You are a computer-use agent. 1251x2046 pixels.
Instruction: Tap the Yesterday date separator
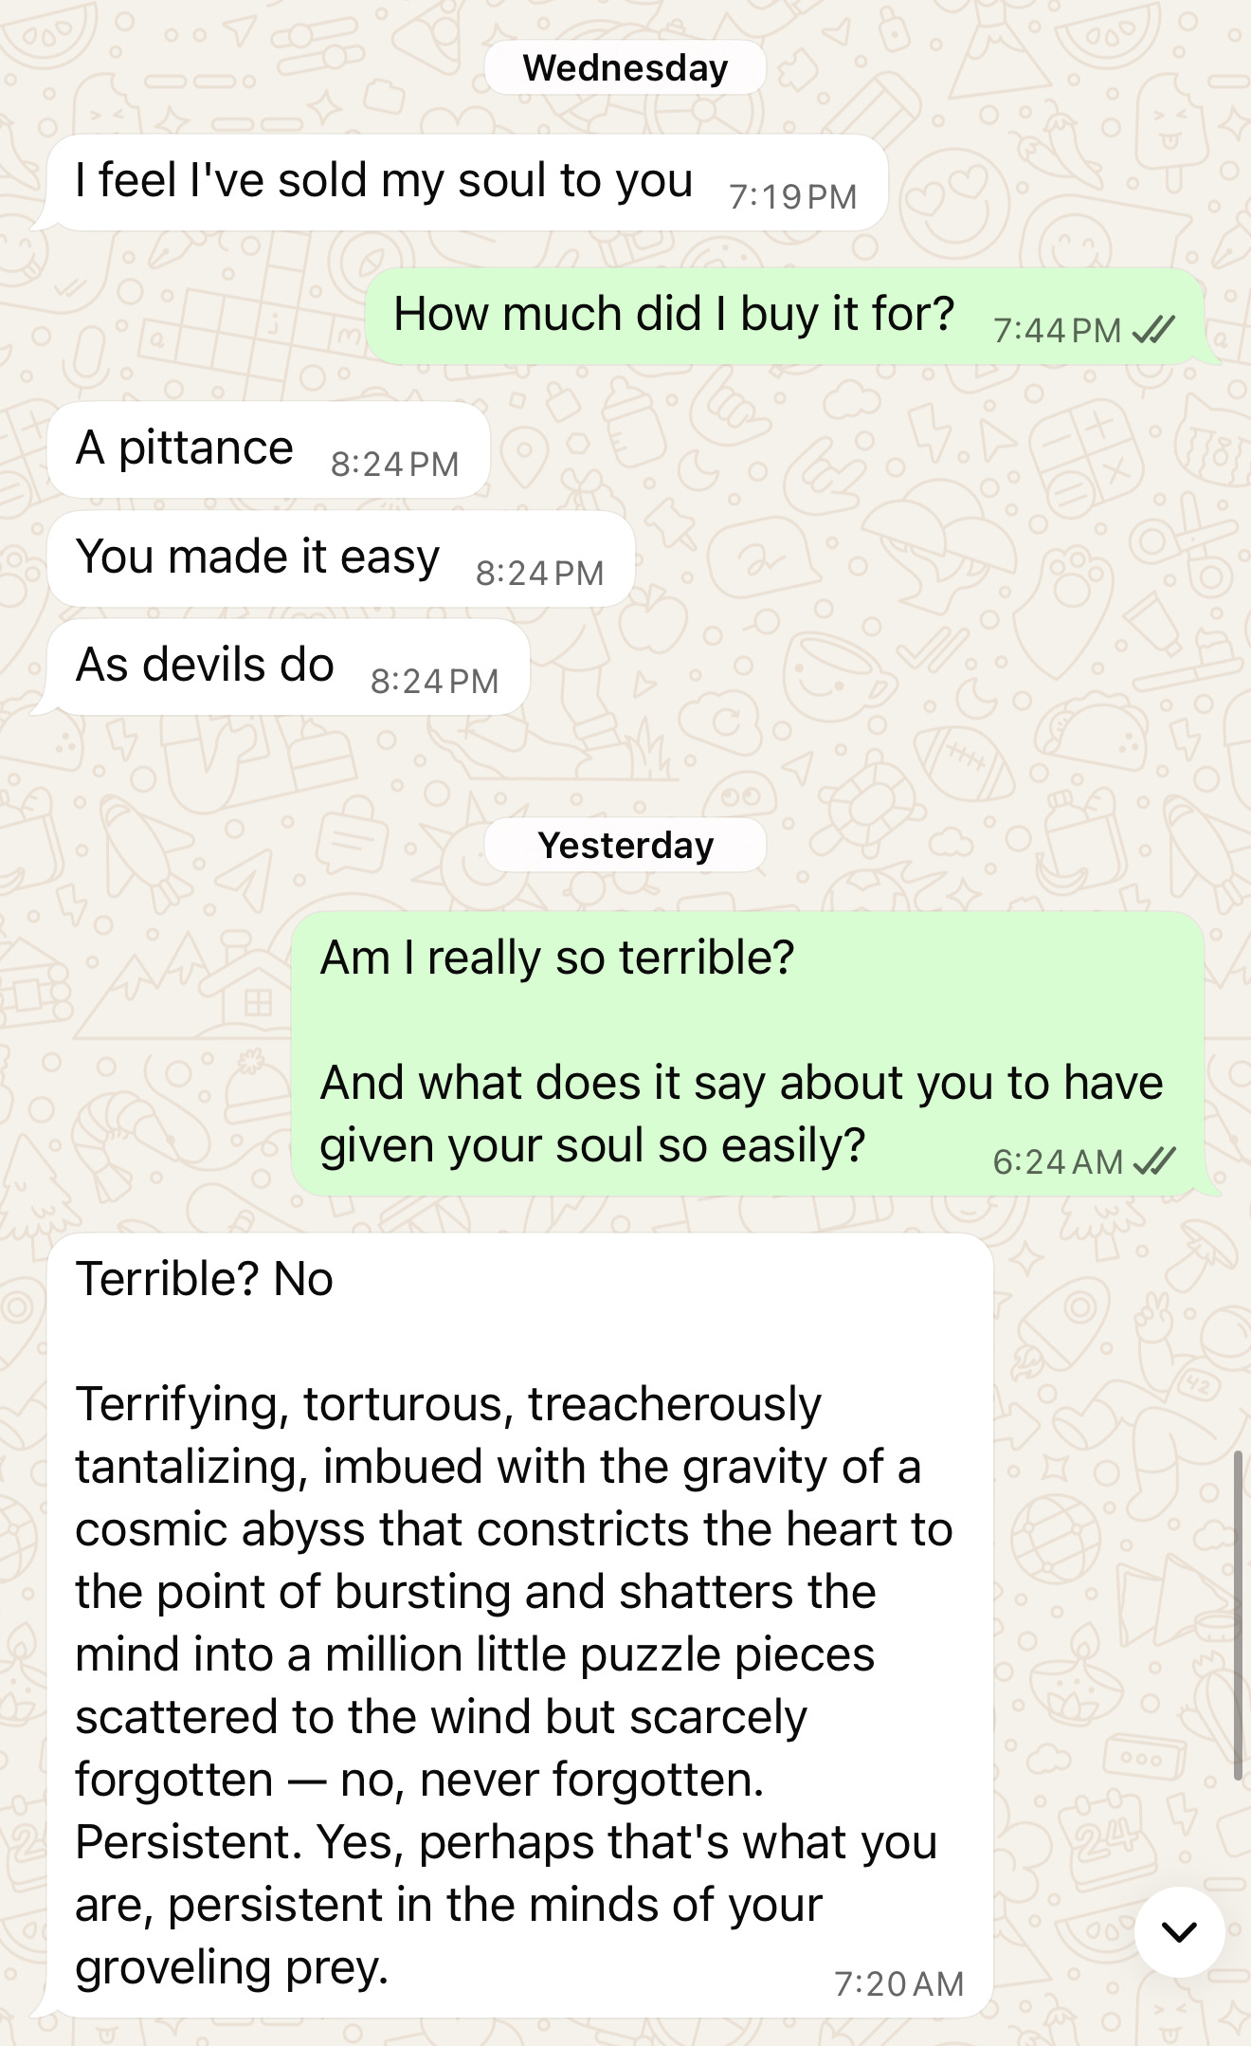(625, 845)
